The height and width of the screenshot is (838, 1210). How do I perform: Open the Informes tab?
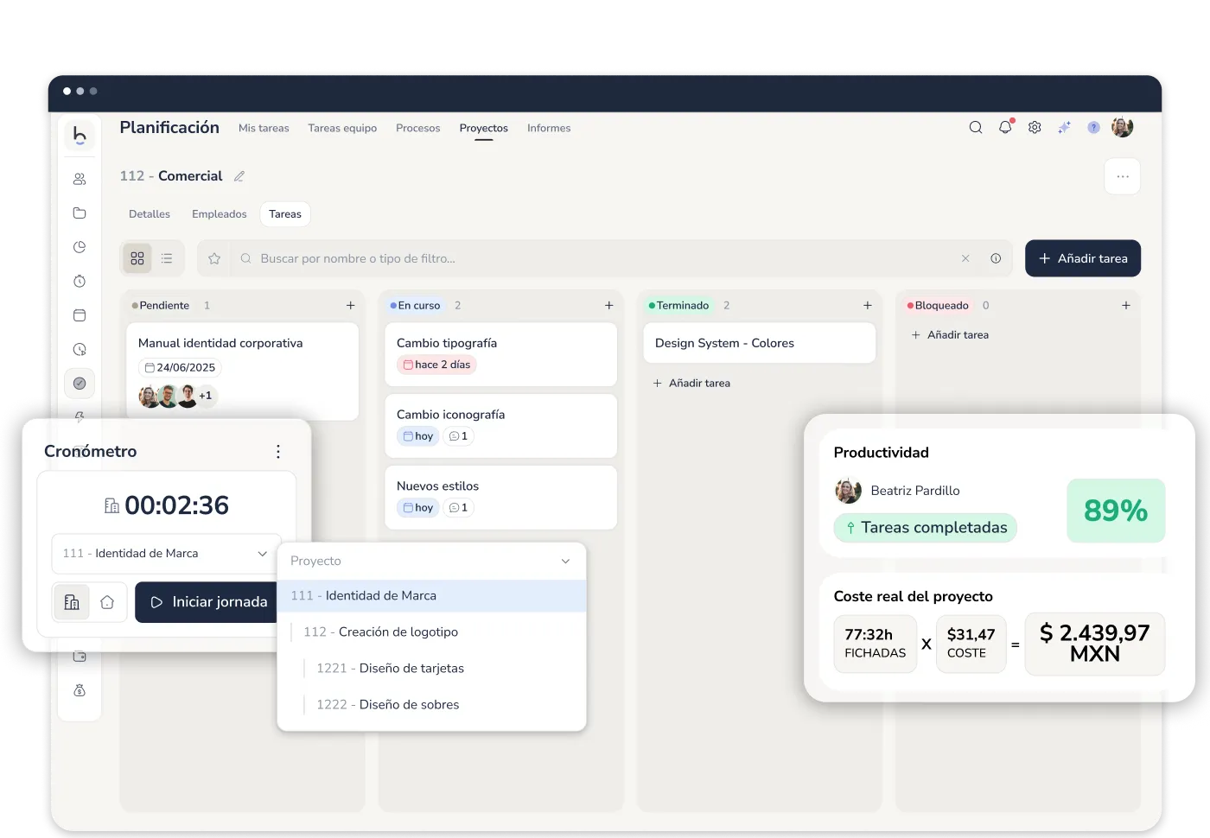tap(549, 128)
